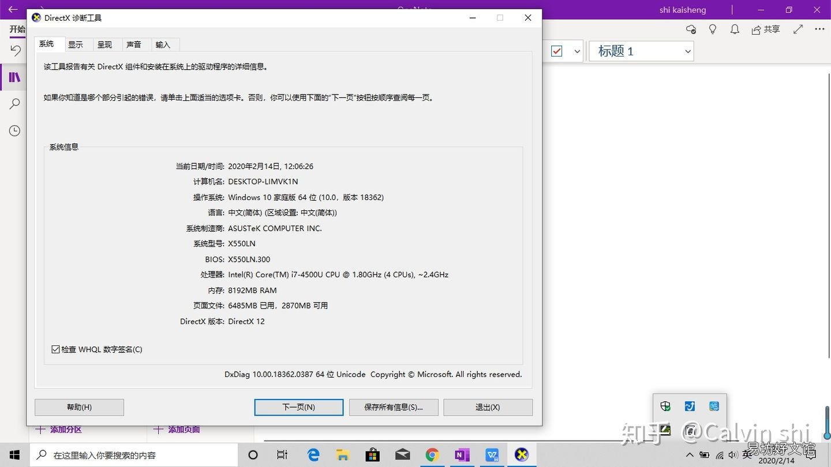
Task: Open OneNote recent notes clock icon
Action: click(14, 131)
